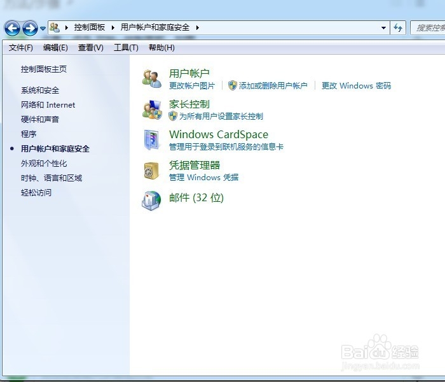The width and height of the screenshot is (445, 382).
Task: Open the 家长控制 heading link
Action: [x=189, y=104]
